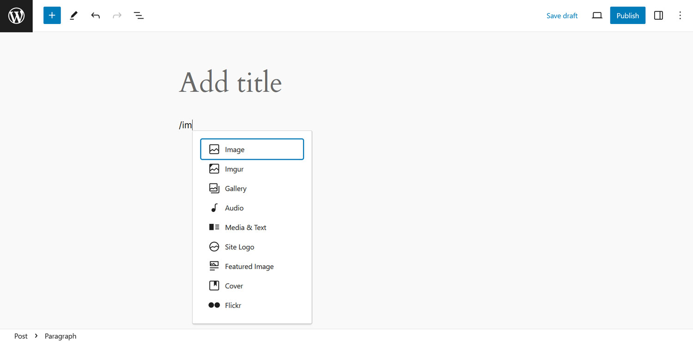This screenshot has width=693, height=342.
Task: Undo the last change
Action: [x=95, y=15]
